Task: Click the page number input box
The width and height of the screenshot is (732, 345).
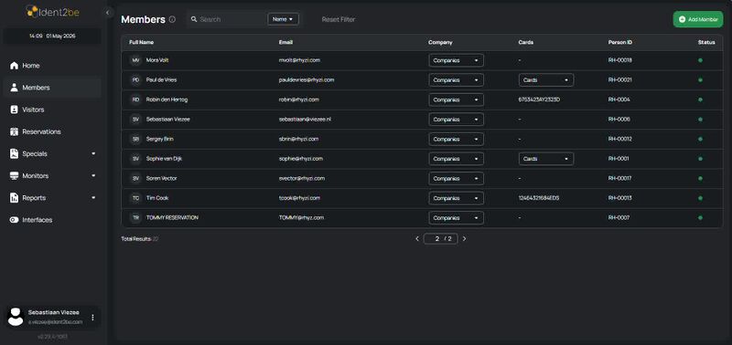Action: (441, 239)
